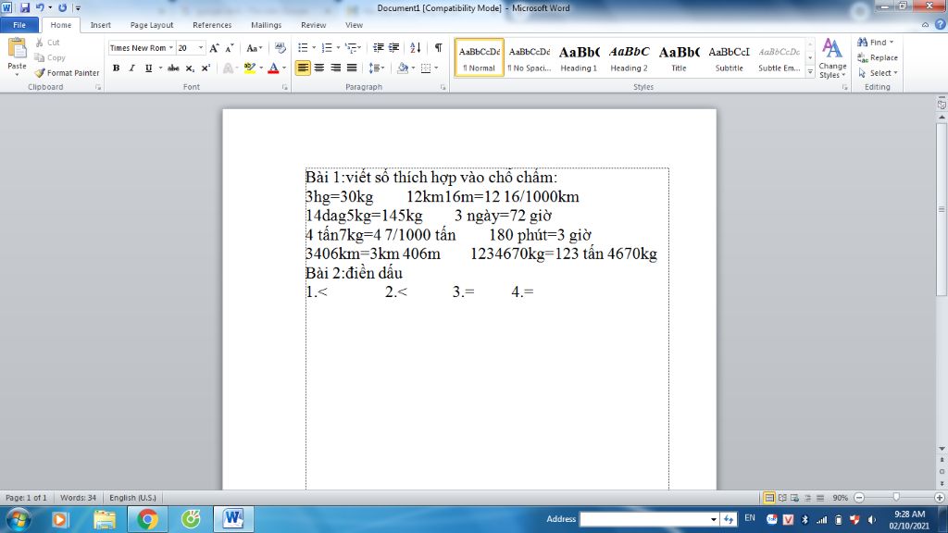Screen dimensions: 948x533
Task: Click the Zoom In plus button
Action: coord(939,497)
